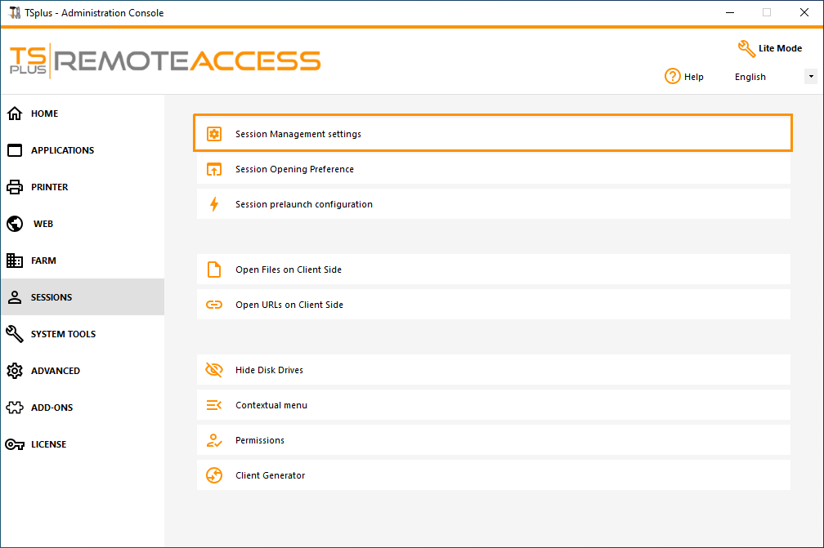Image resolution: width=824 pixels, height=548 pixels.
Task: Click the crossed-eye Hide Disk Drives icon
Action: [213, 369]
